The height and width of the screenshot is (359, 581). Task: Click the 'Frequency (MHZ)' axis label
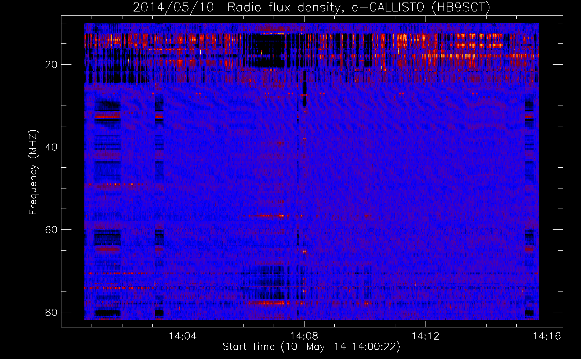33,172
